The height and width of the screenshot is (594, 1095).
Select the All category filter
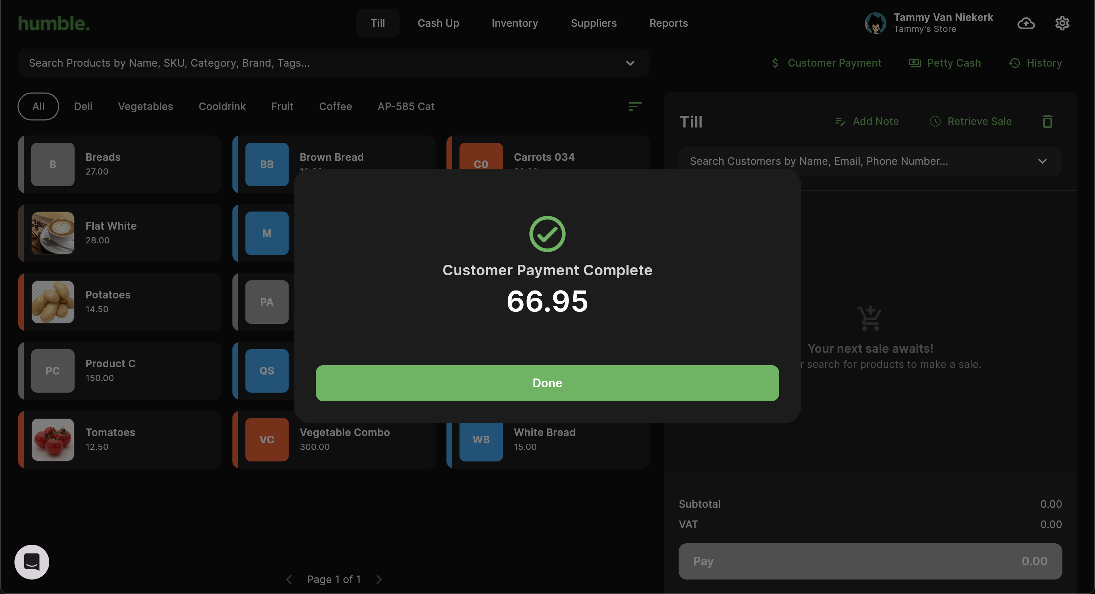pos(38,106)
